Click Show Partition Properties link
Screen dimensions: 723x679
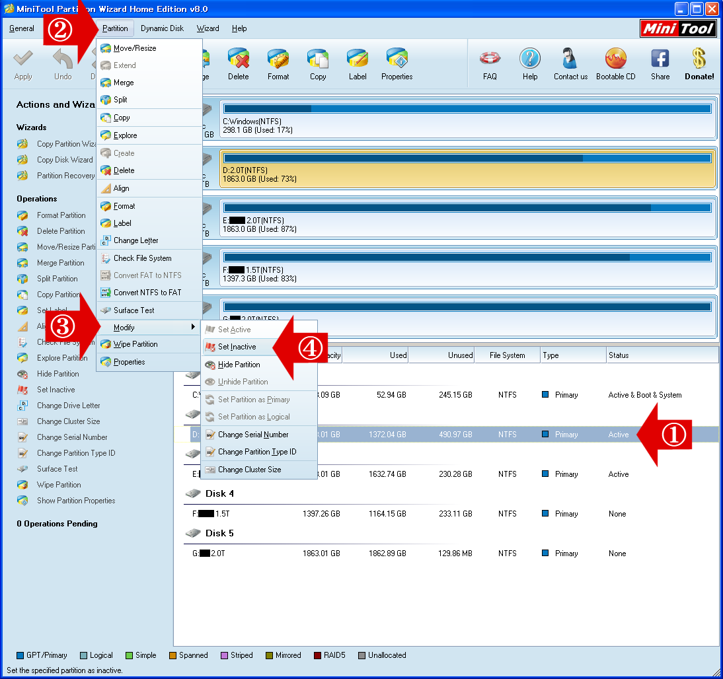(x=76, y=501)
